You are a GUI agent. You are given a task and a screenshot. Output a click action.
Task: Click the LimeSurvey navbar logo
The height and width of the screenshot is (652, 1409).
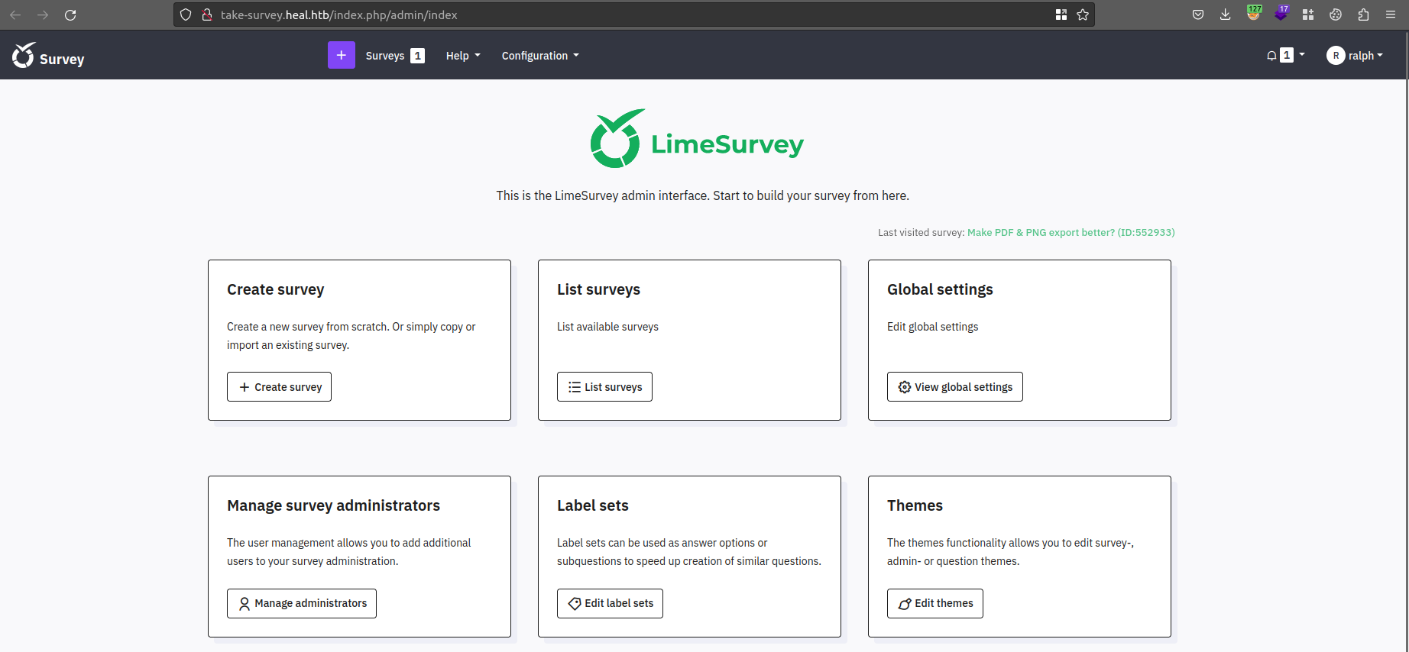tap(48, 56)
